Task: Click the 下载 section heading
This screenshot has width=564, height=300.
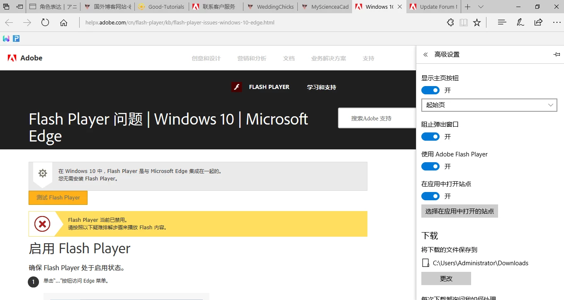Action: click(430, 235)
